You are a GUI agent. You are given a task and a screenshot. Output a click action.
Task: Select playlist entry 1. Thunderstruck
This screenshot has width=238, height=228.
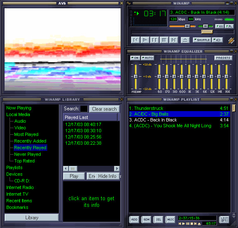coord(180,108)
